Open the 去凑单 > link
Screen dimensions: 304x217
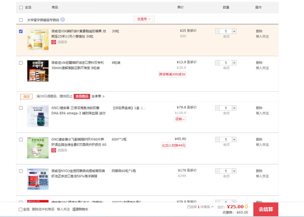98,97
